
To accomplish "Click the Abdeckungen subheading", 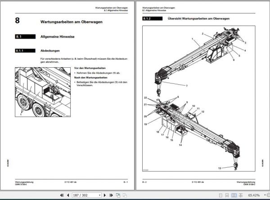I will (x=50, y=51).
